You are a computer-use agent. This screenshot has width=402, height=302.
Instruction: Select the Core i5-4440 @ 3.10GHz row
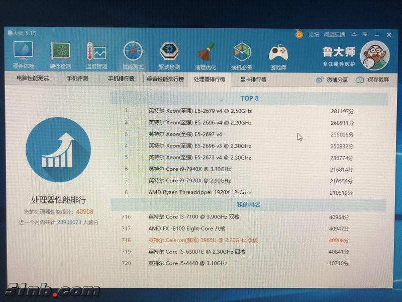pyautogui.click(x=248, y=263)
